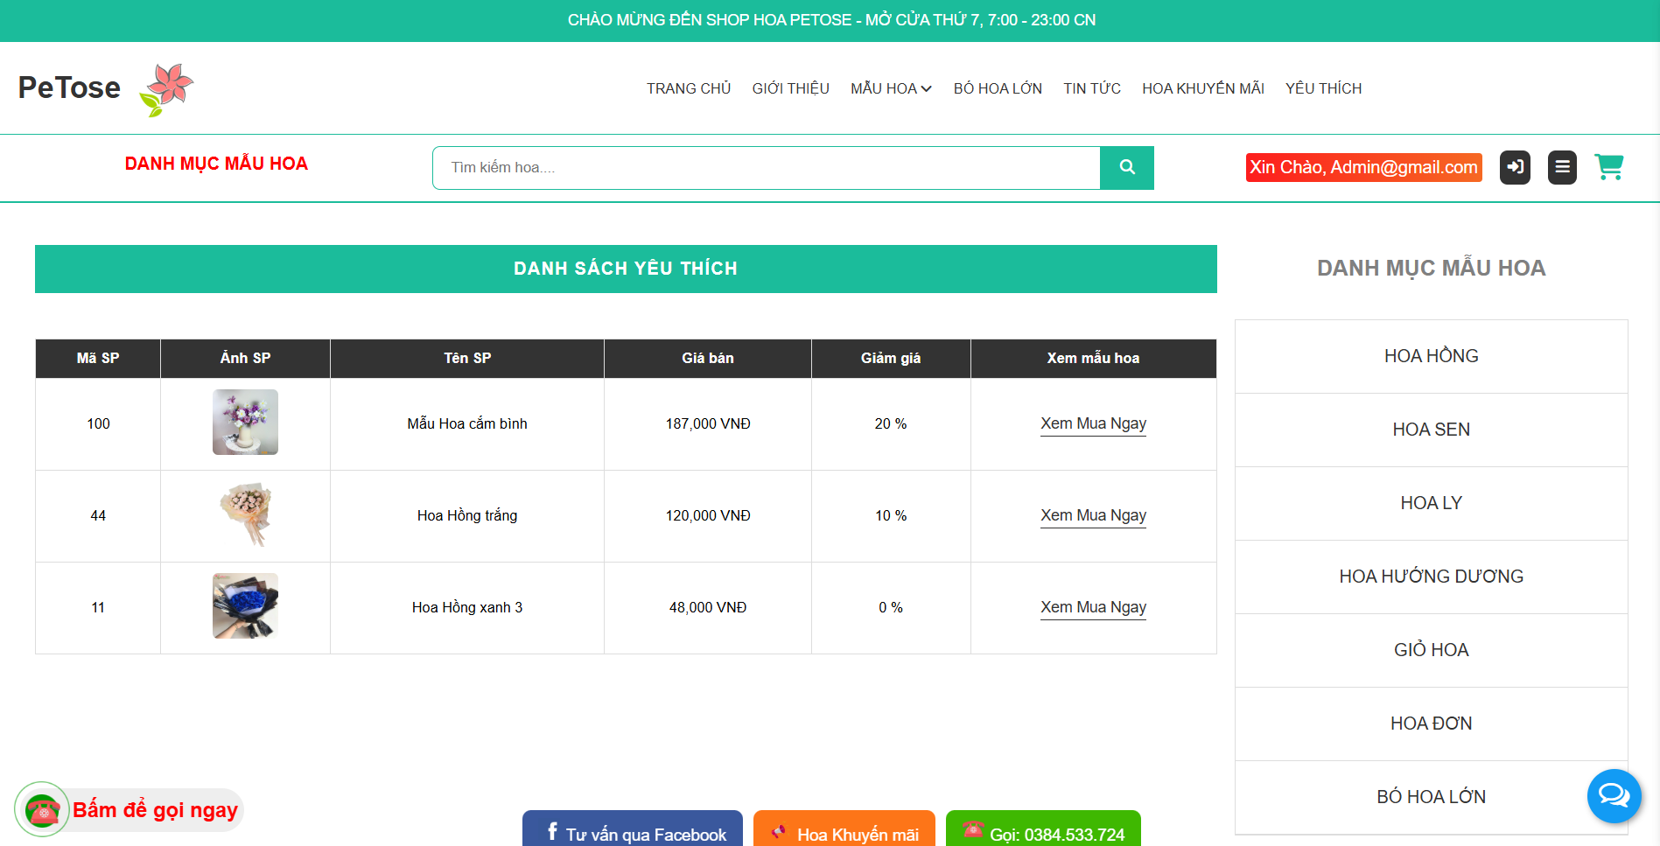Image resolution: width=1660 pixels, height=846 pixels.
Task: Select GIỎ HOA category
Action: click(x=1432, y=650)
